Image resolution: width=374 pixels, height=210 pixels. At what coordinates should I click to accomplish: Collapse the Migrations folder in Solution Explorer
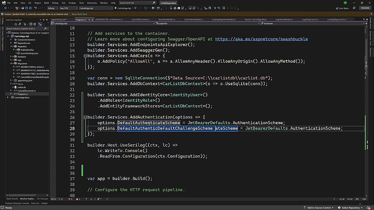click(x=11, y=63)
